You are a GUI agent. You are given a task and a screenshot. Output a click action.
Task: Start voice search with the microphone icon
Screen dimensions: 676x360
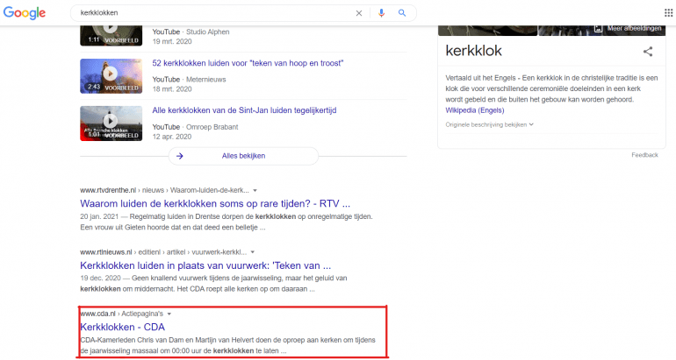(x=381, y=13)
